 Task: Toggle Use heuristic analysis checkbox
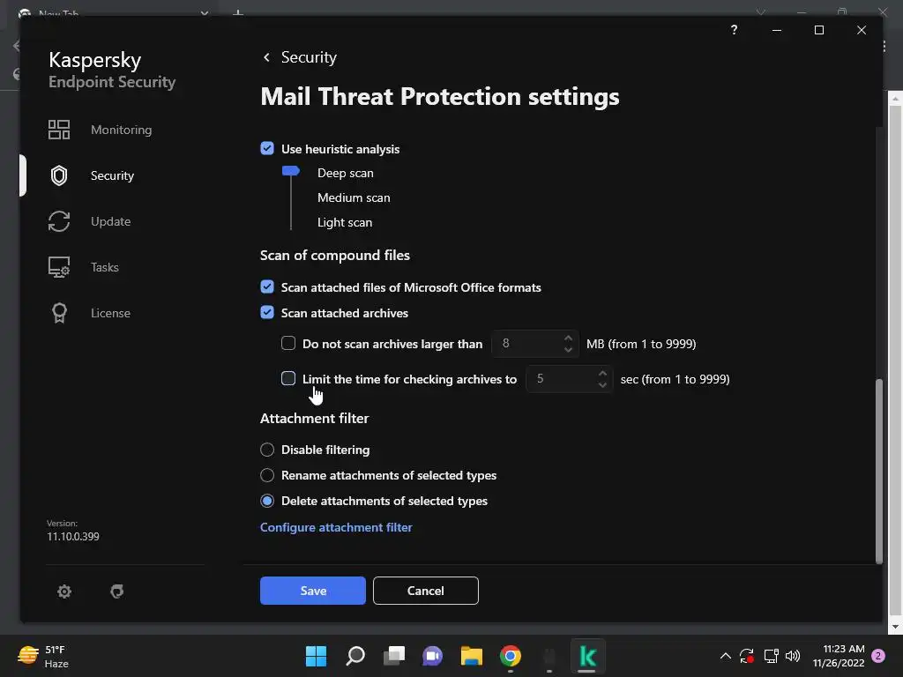[267, 148]
